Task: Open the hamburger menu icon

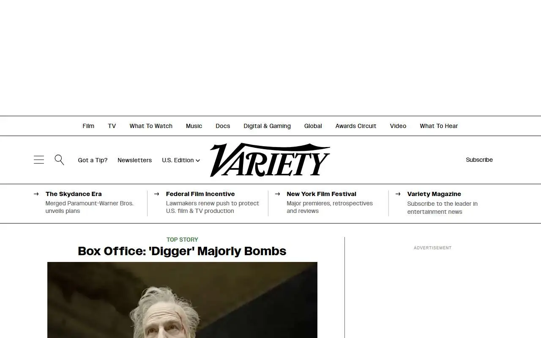Action: pyautogui.click(x=39, y=160)
